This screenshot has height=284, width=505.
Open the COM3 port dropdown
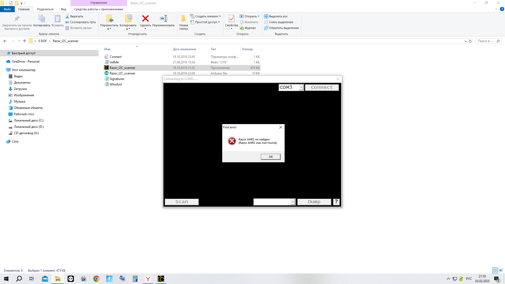click(x=301, y=87)
